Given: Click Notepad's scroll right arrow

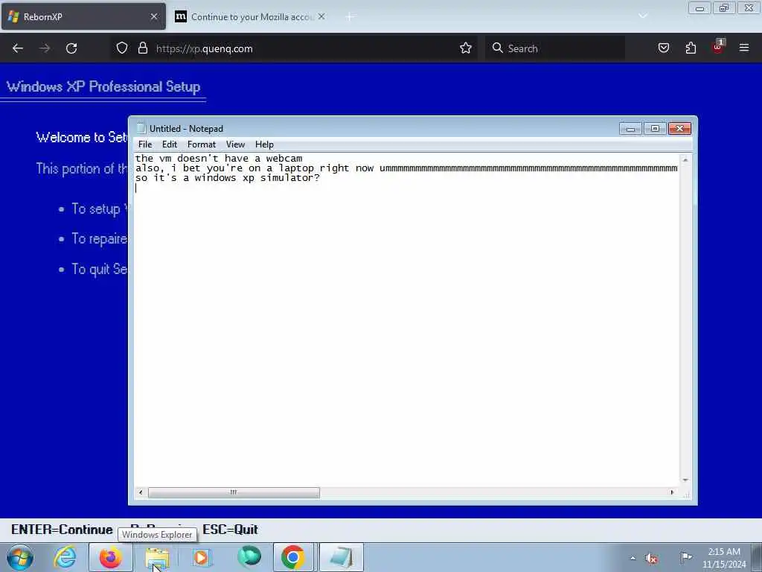Looking at the screenshot, I should pyautogui.click(x=673, y=492).
